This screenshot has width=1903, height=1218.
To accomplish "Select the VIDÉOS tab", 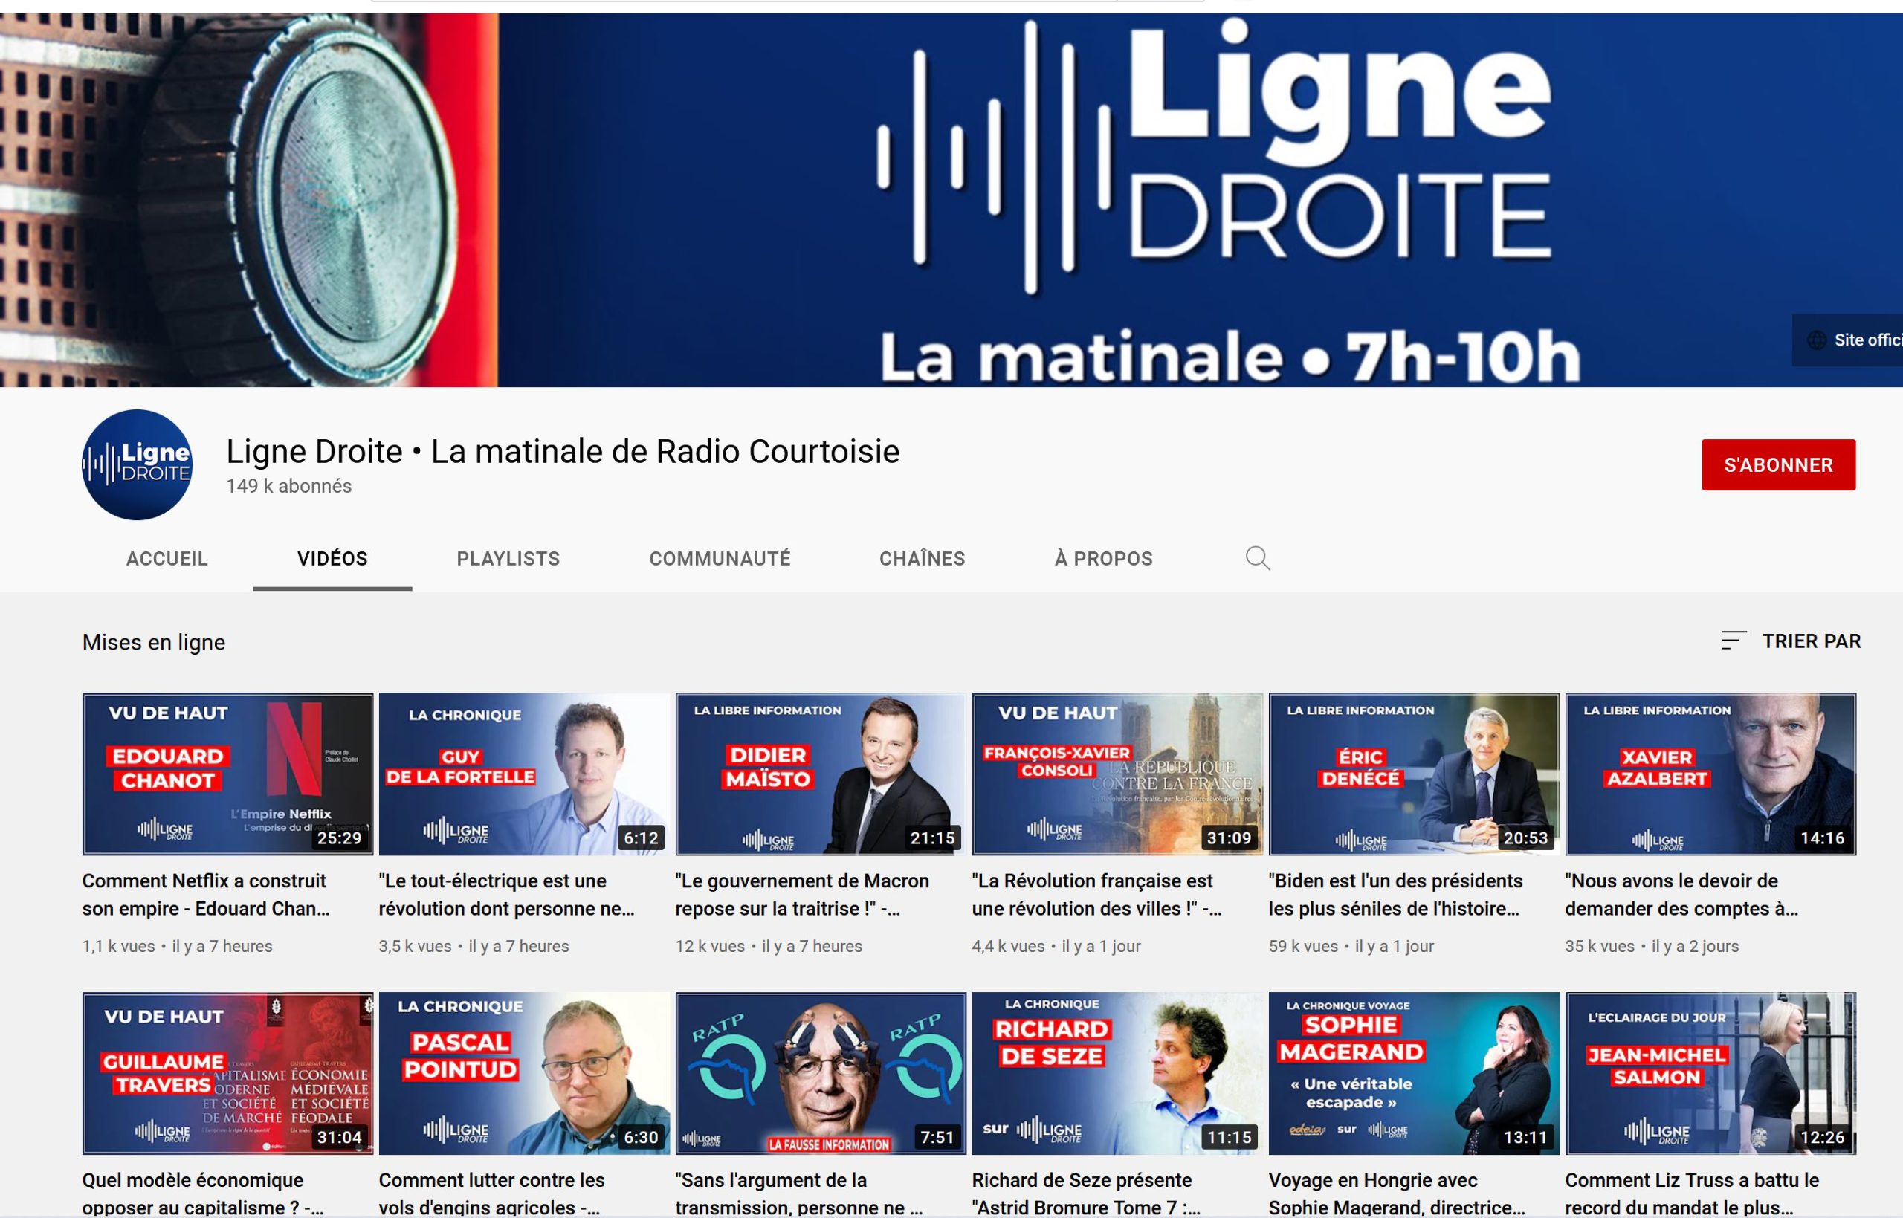I will 332,558.
